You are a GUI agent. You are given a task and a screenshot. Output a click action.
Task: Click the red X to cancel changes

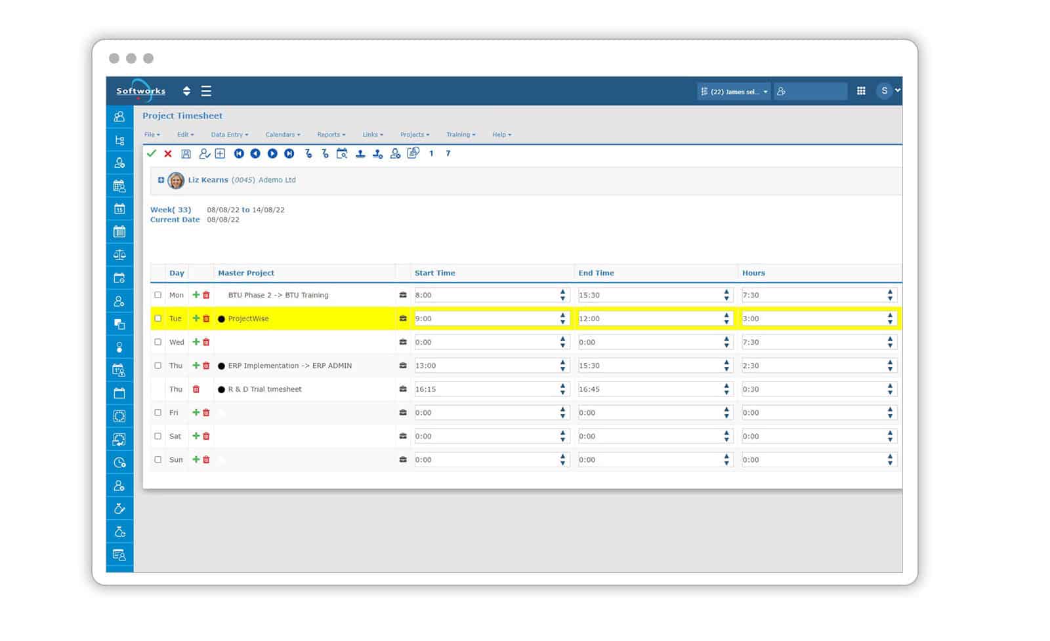click(x=169, y=153)
